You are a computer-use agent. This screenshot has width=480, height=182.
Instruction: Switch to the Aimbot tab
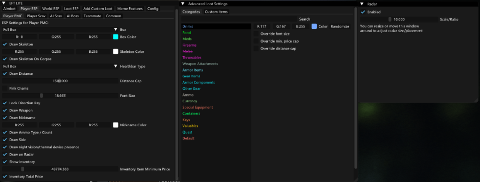point(9,9)
